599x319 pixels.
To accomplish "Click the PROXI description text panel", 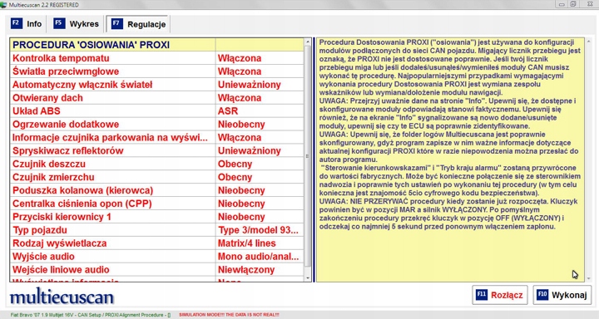I will pyautogui.click(x=450, y=159).
